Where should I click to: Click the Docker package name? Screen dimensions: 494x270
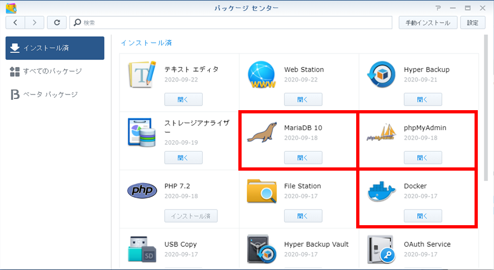click(415, 186)
